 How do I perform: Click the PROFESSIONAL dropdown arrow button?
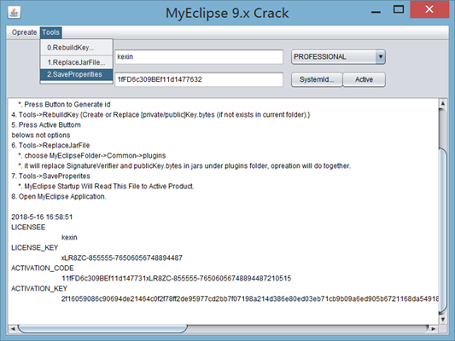tap(381, 57)
